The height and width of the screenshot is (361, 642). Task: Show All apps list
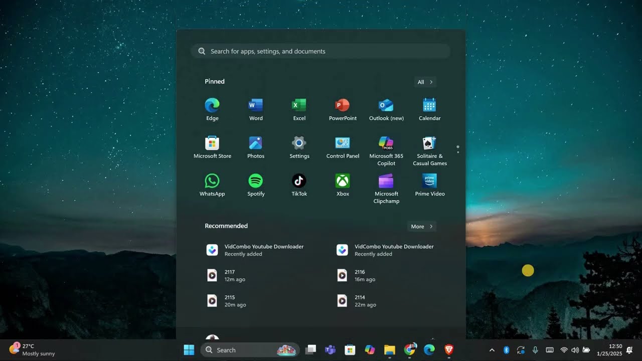[425, 82]
